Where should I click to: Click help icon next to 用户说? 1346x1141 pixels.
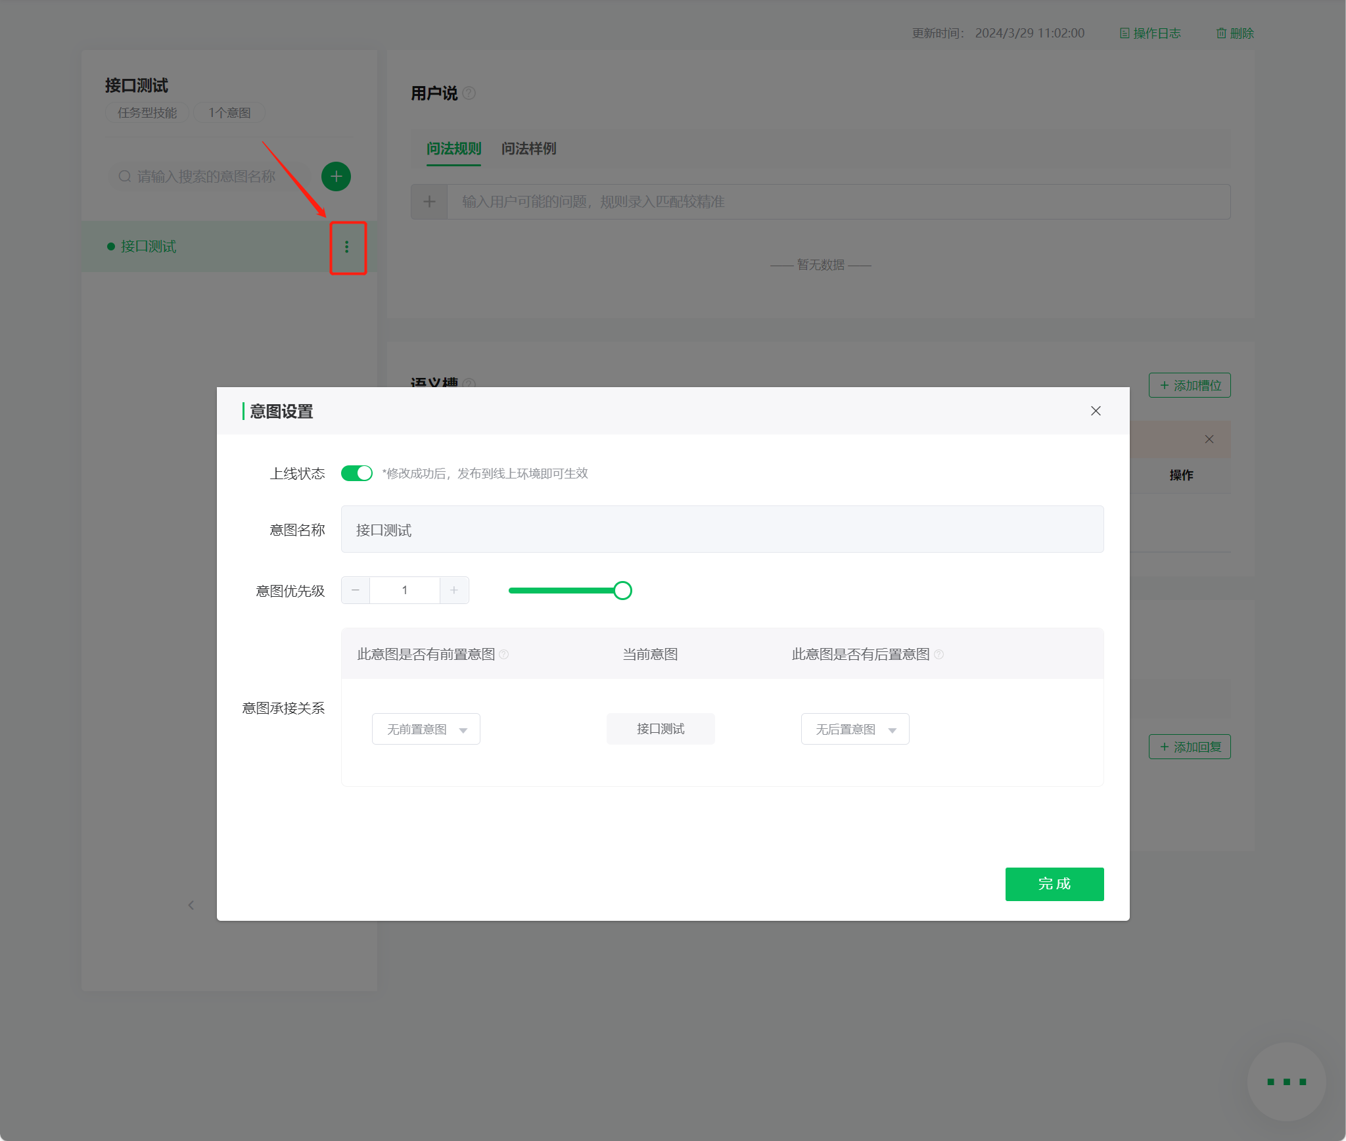point(469,93)
